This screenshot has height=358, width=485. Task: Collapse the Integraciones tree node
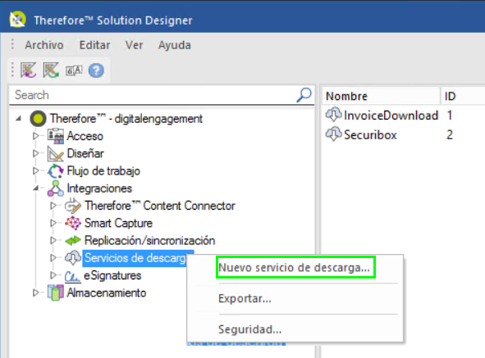(x=36, y=188)
